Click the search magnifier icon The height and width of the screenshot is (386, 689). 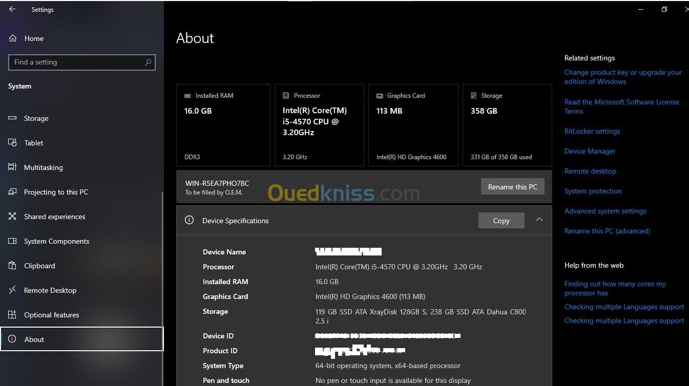148,62
